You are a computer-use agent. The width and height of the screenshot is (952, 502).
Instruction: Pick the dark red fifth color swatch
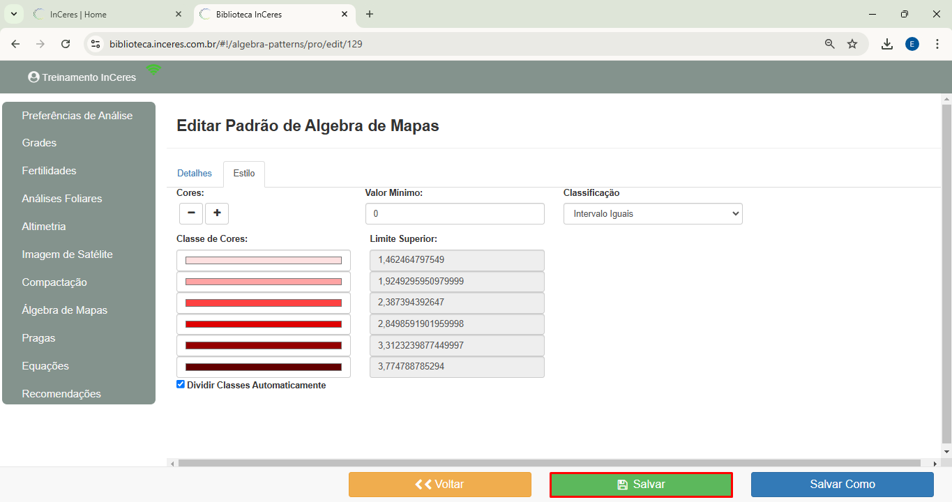(264, 345)
